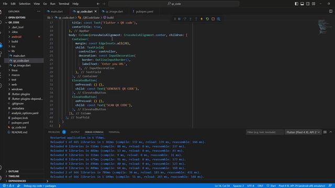Open pubspec.lock in the explorer

pyautogui.click(x=24, y=118)
